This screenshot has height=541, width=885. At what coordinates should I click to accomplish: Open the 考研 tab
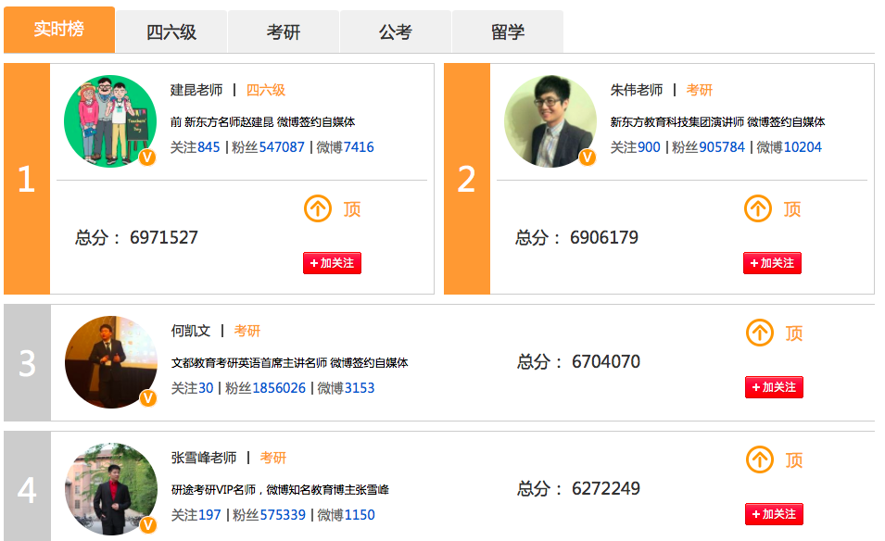coord(284,31)
